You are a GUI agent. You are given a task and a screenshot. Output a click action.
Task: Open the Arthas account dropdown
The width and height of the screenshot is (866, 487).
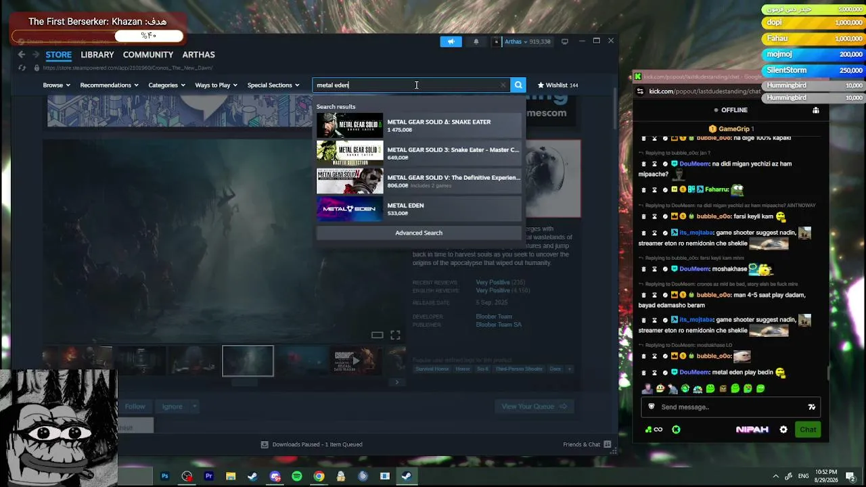521,41
